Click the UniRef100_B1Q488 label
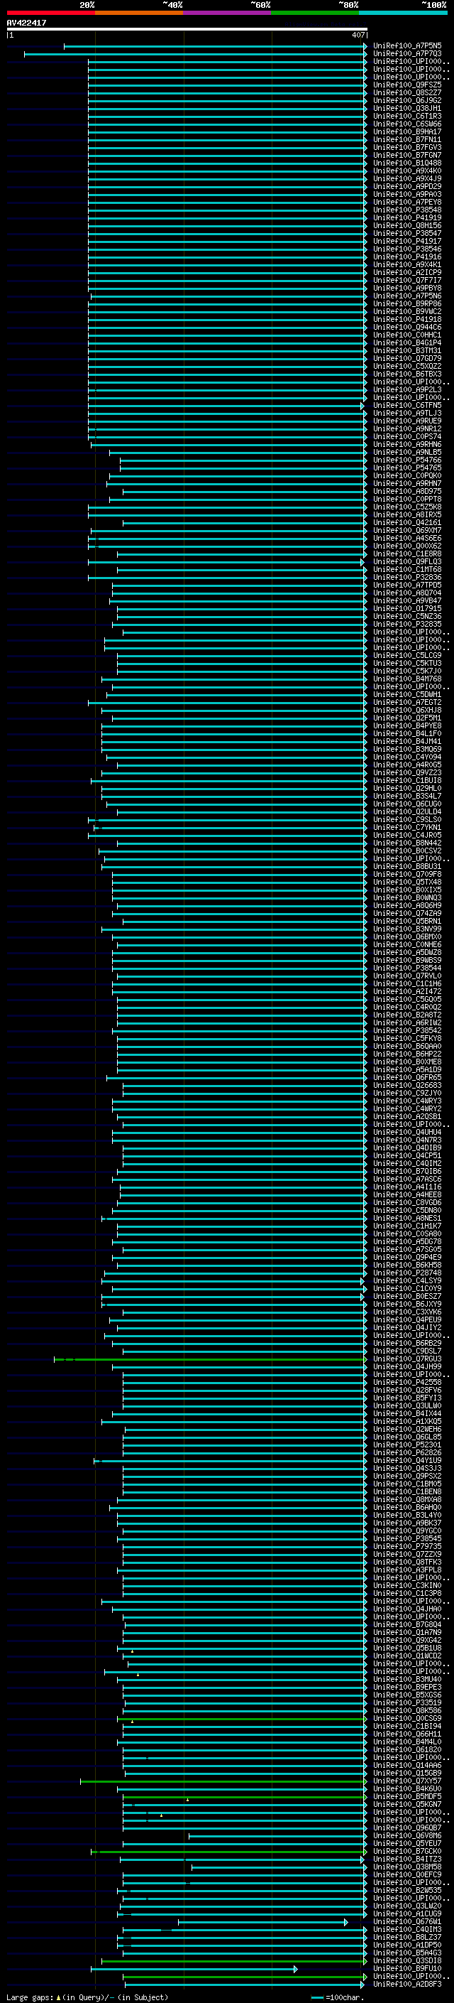This screenshot has height=2003, width=454. tap(407, 163)
